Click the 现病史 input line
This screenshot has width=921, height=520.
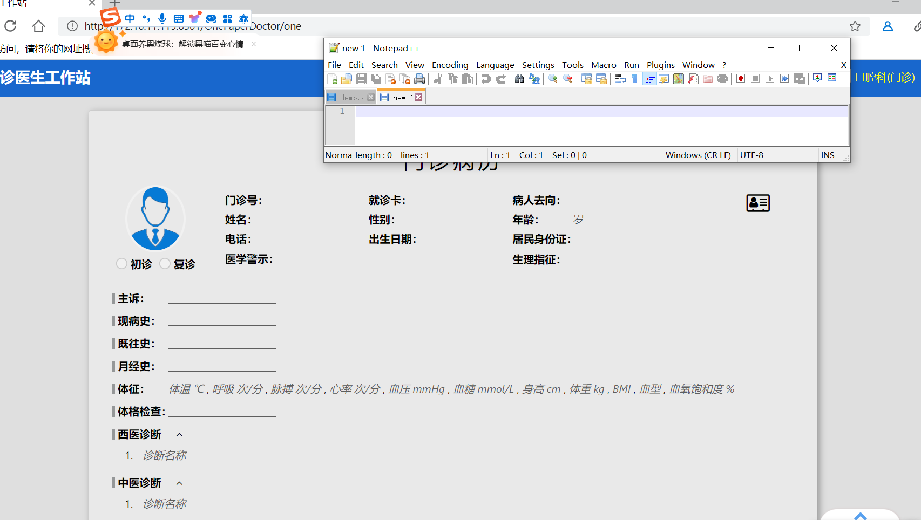click(222, 321)
